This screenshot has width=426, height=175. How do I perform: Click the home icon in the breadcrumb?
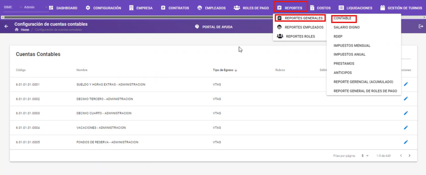pyautogui.click(x=16, y=30)
